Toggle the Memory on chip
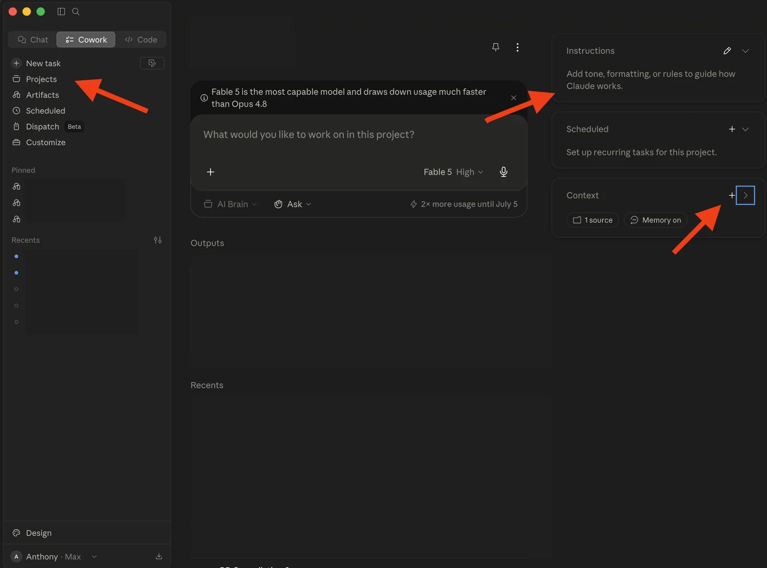 click(655, 220)
